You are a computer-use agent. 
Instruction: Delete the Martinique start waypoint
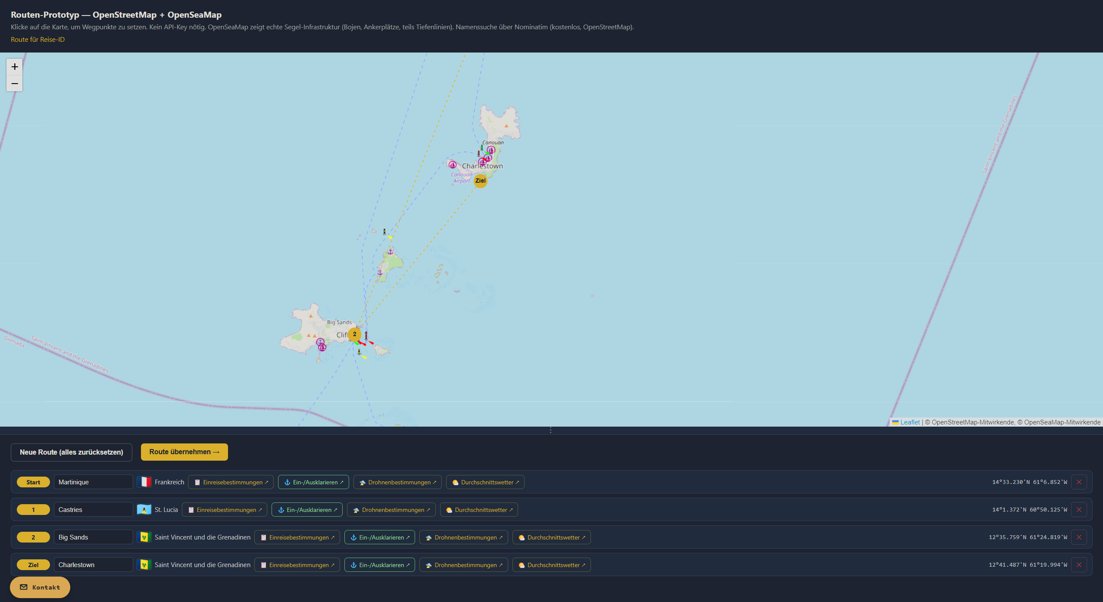(x=1079, y=482)
